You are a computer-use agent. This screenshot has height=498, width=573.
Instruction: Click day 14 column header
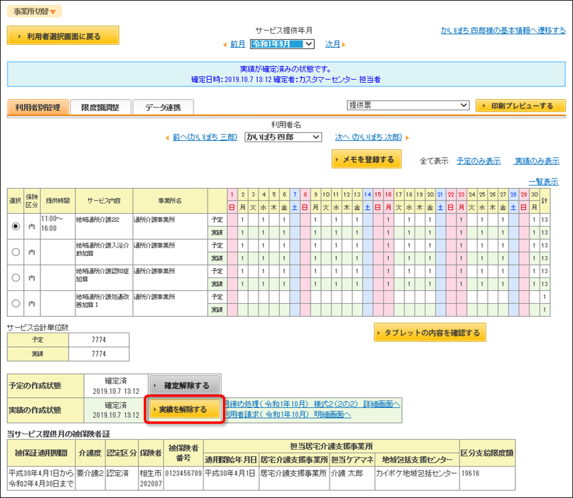coord(368,194)
